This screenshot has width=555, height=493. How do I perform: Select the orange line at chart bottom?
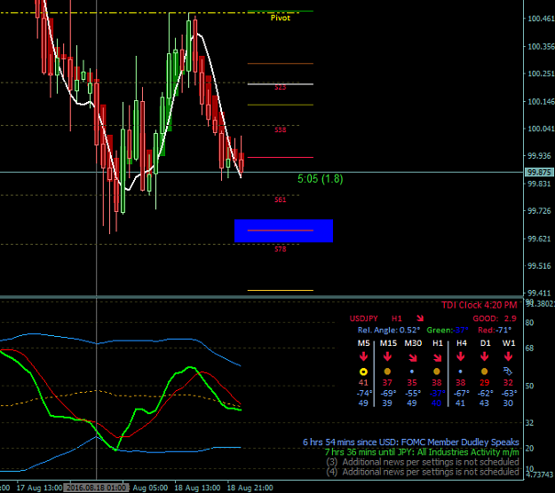coord(281,291)
